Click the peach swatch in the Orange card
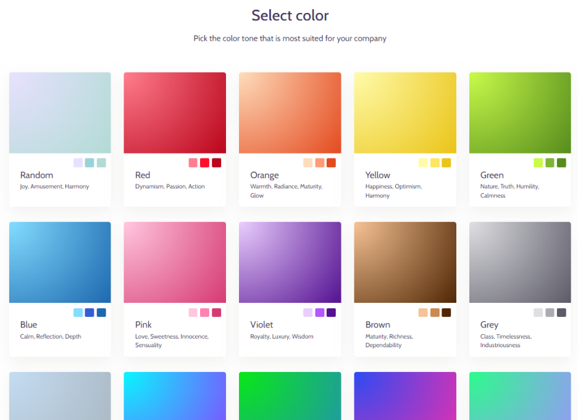The width and height of the screenshot is (578, 420). (x=308, y=163)
